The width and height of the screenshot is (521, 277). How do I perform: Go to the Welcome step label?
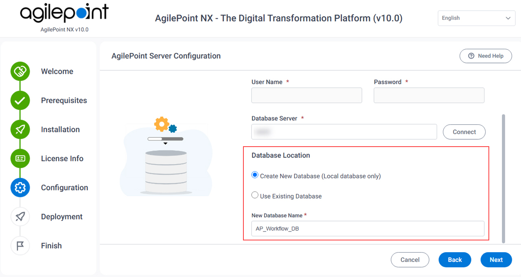(x=57, y=71)
